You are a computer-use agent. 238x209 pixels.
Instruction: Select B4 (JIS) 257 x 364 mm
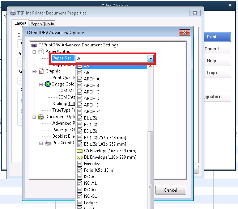pyautogui.click(x=112, y=138)
